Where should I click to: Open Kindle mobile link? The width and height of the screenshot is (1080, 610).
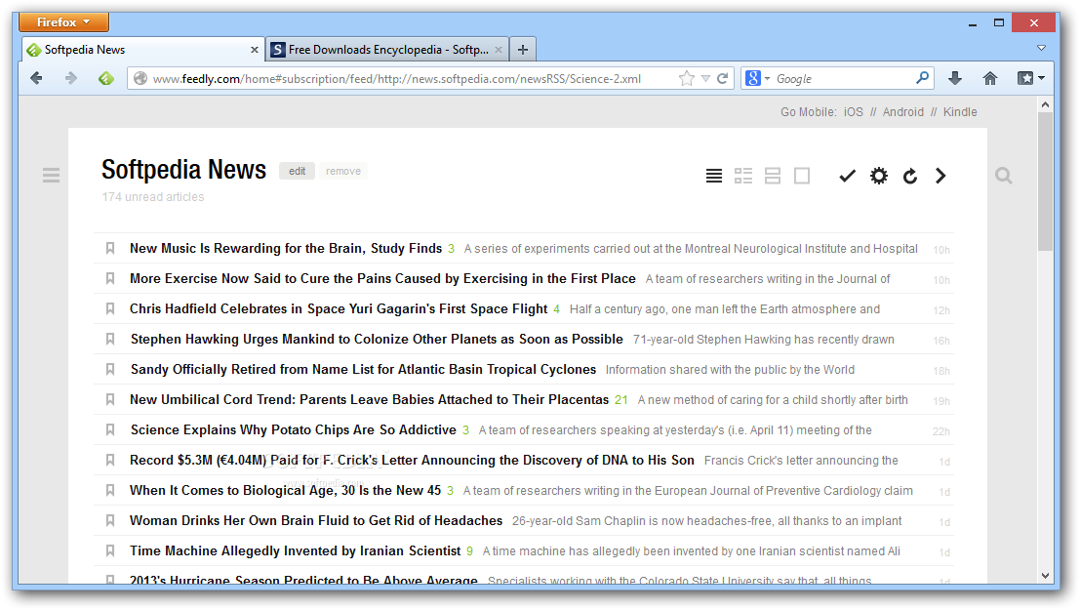959,111
